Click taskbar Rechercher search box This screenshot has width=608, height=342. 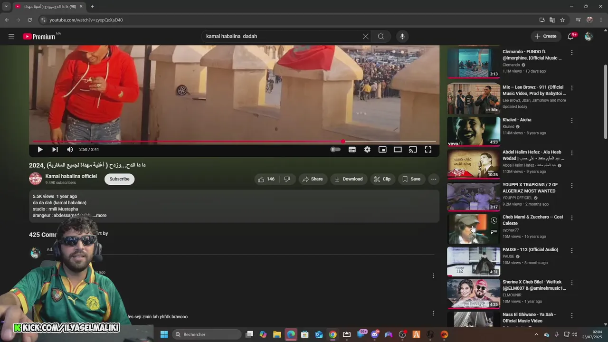207,334
